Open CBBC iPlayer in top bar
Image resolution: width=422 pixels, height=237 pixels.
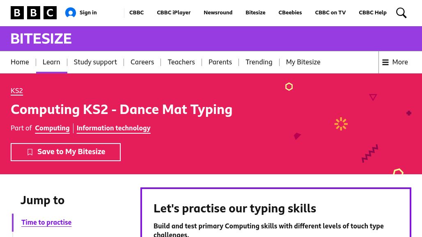[174, 13]
